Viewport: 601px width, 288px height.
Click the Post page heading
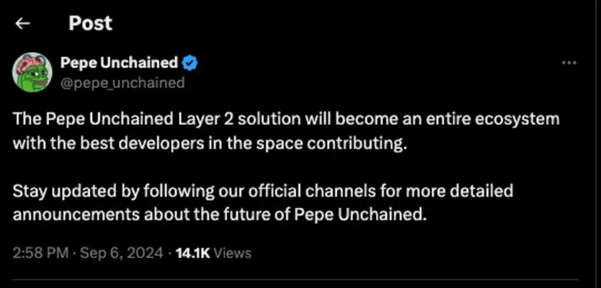tap(90, 23)
